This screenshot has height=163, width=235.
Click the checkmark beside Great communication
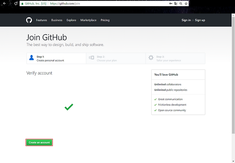(155, 99)
